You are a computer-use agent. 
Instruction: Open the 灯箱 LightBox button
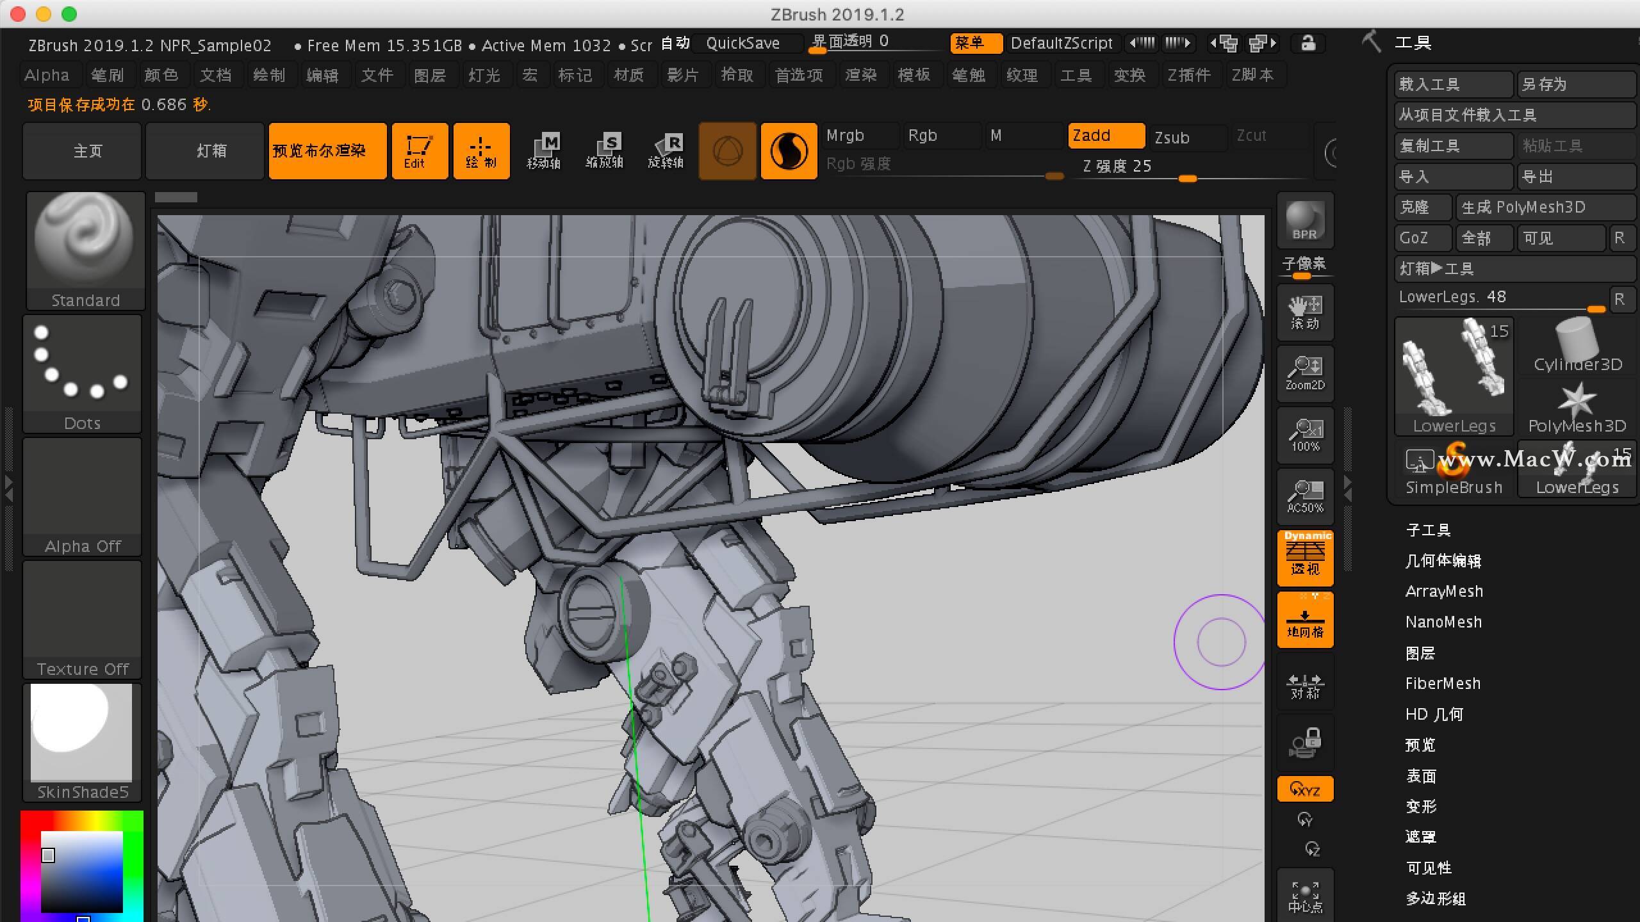pos(205,151)
